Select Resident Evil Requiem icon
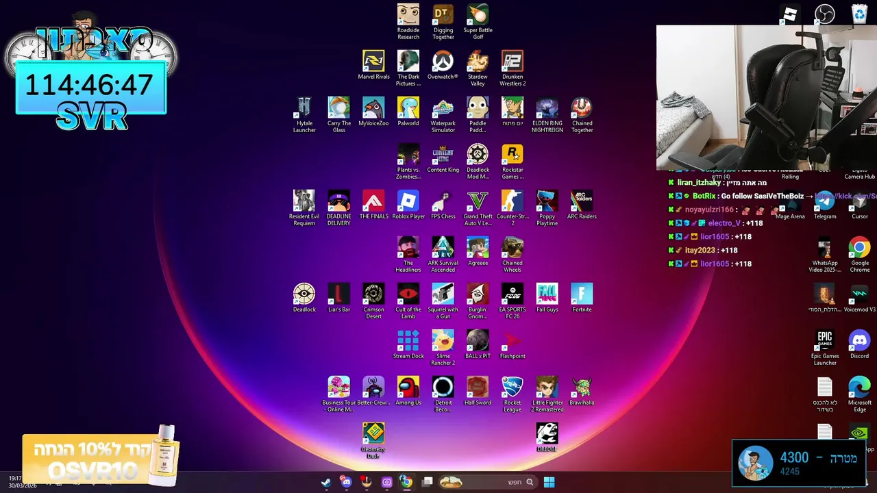The image size is (877, 493). (x=304, y=207)
